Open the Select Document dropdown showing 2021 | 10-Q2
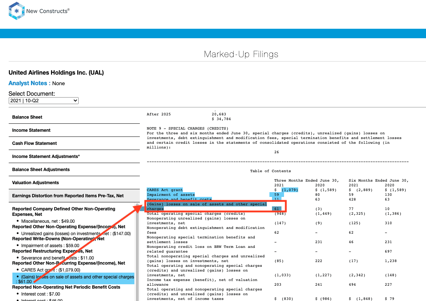This screenshot has width=426, height=301. [x=43, y=100]
